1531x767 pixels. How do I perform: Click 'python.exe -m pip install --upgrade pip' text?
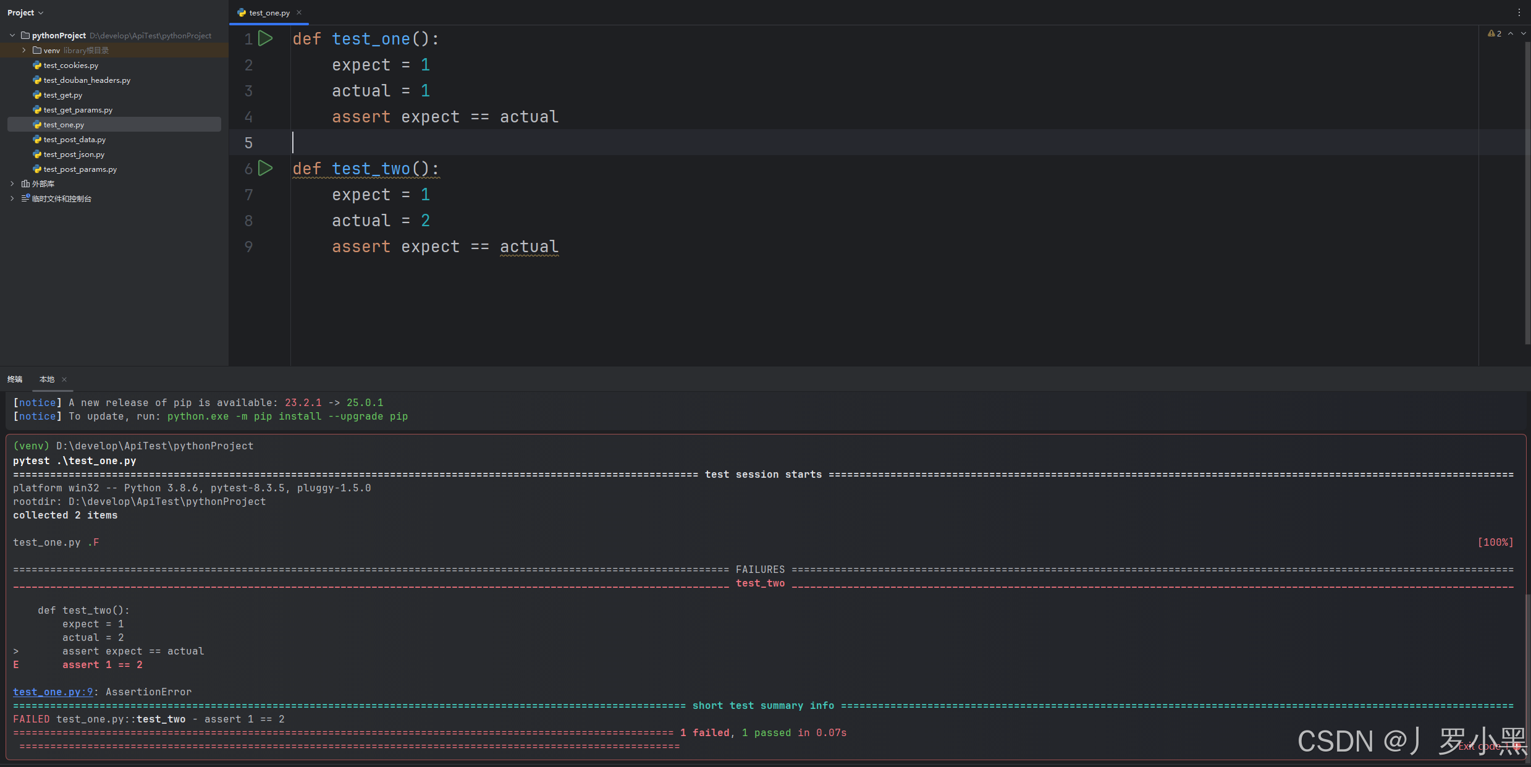pos(288,416)
